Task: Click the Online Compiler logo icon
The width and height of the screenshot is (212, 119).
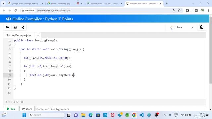Action: 8,19
